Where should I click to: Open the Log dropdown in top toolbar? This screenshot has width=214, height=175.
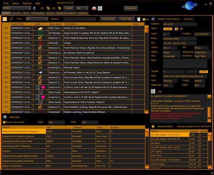pyautogui.click(x=82, y=8)
